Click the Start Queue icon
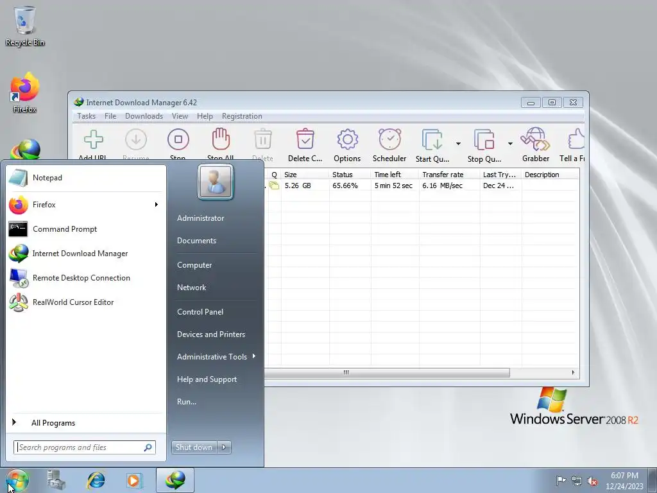This screenshot has height=493, width=657. pos(432,139)
